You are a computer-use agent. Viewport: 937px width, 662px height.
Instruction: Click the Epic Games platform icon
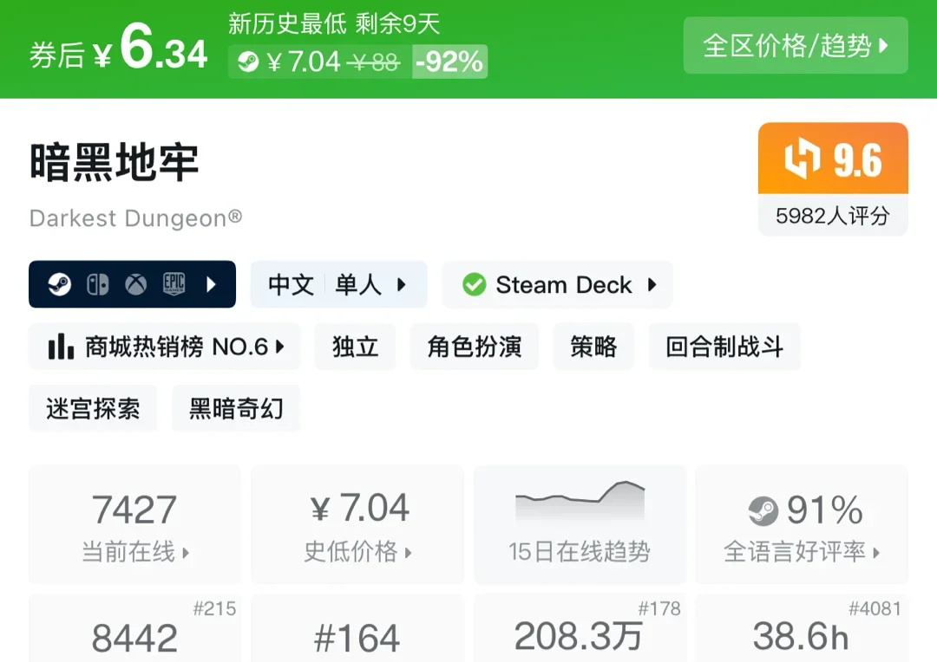click(174, 284)
